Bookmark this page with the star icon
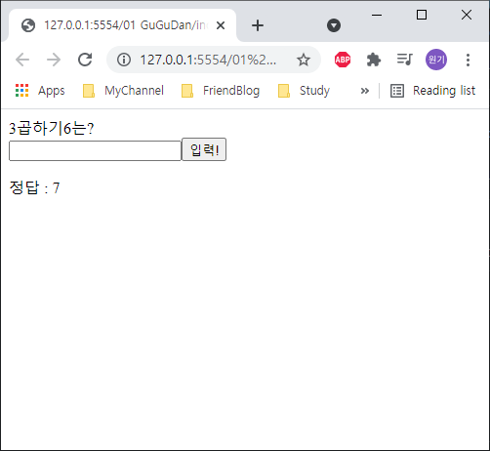The image size is (490, 451). 304,60
